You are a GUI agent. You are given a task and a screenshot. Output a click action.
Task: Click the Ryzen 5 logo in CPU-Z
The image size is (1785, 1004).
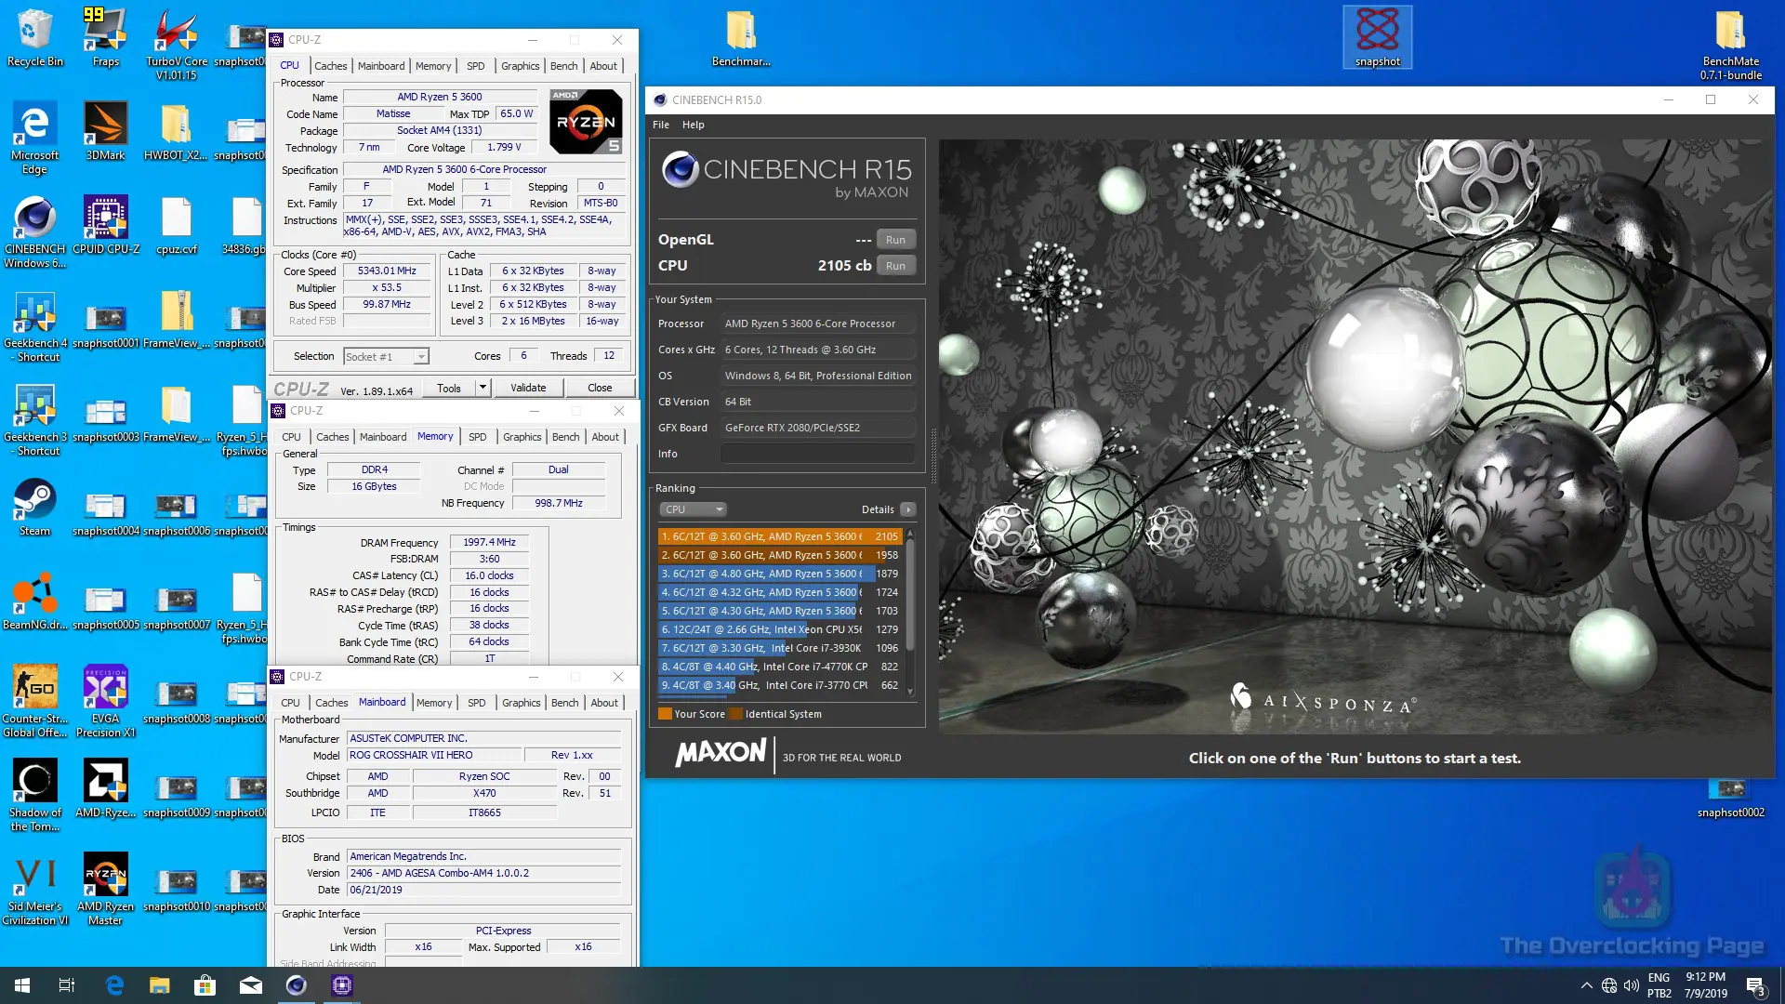pos(586,122)
